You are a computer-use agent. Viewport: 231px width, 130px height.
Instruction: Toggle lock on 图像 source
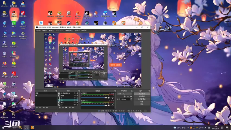(x=77, y=96)
